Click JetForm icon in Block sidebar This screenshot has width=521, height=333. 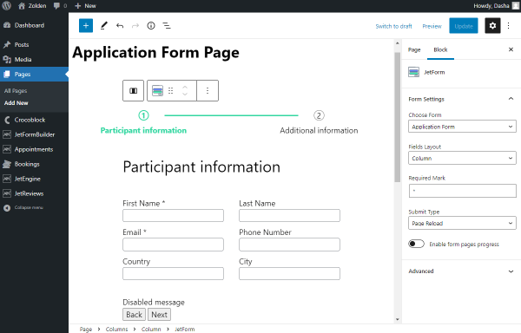pos(413,72)
